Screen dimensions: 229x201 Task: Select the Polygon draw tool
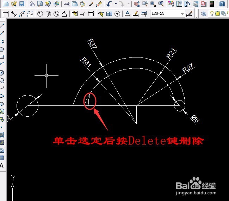point(2,49)
